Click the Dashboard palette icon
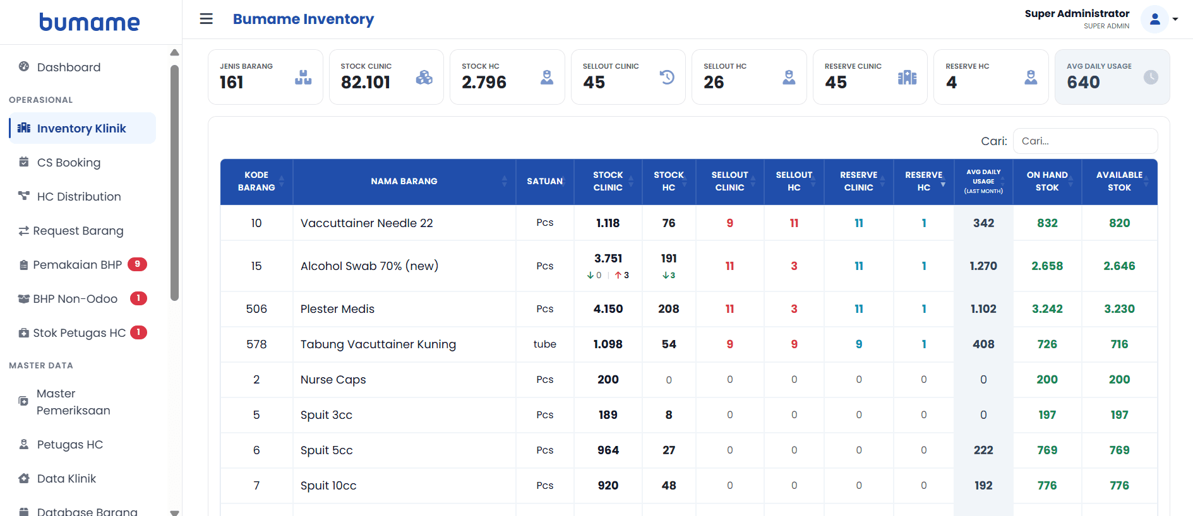Viewport: 1193px width, 516px height. tap(24, 66)
